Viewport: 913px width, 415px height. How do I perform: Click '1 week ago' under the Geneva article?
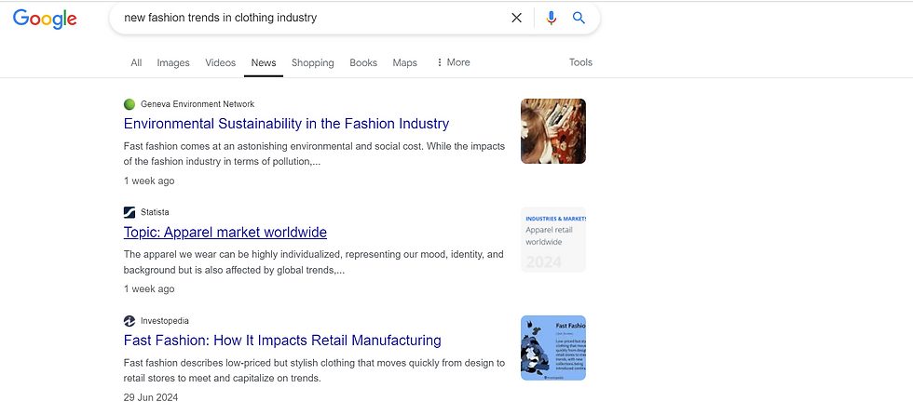tap(149, 181)
